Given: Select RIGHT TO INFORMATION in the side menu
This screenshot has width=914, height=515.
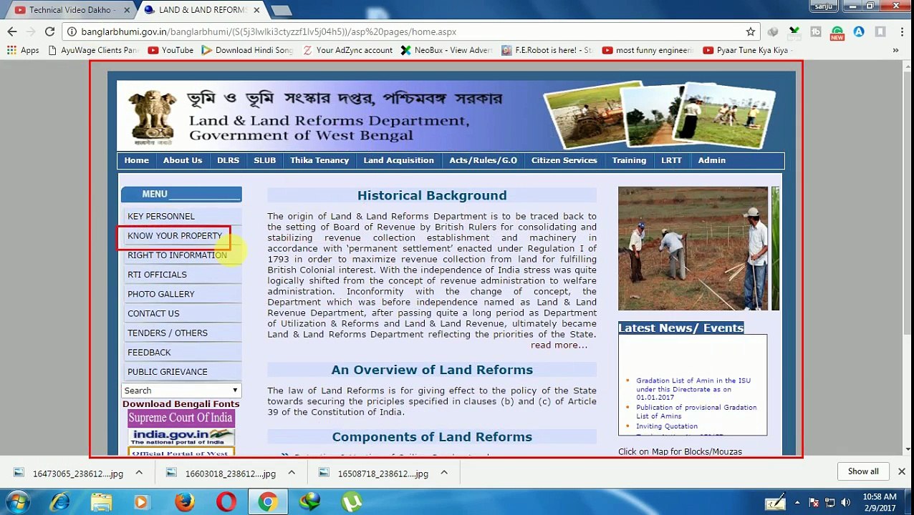Looking at the screenshot, I should coord(181,255).
